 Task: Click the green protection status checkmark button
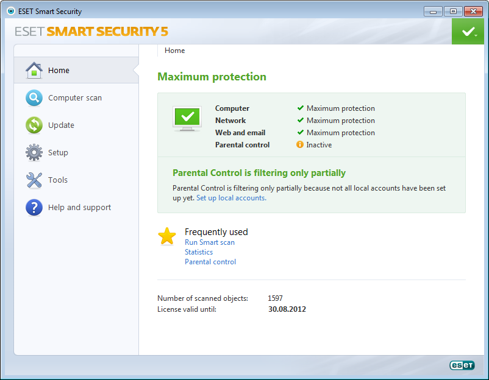[x=468, y=31]
